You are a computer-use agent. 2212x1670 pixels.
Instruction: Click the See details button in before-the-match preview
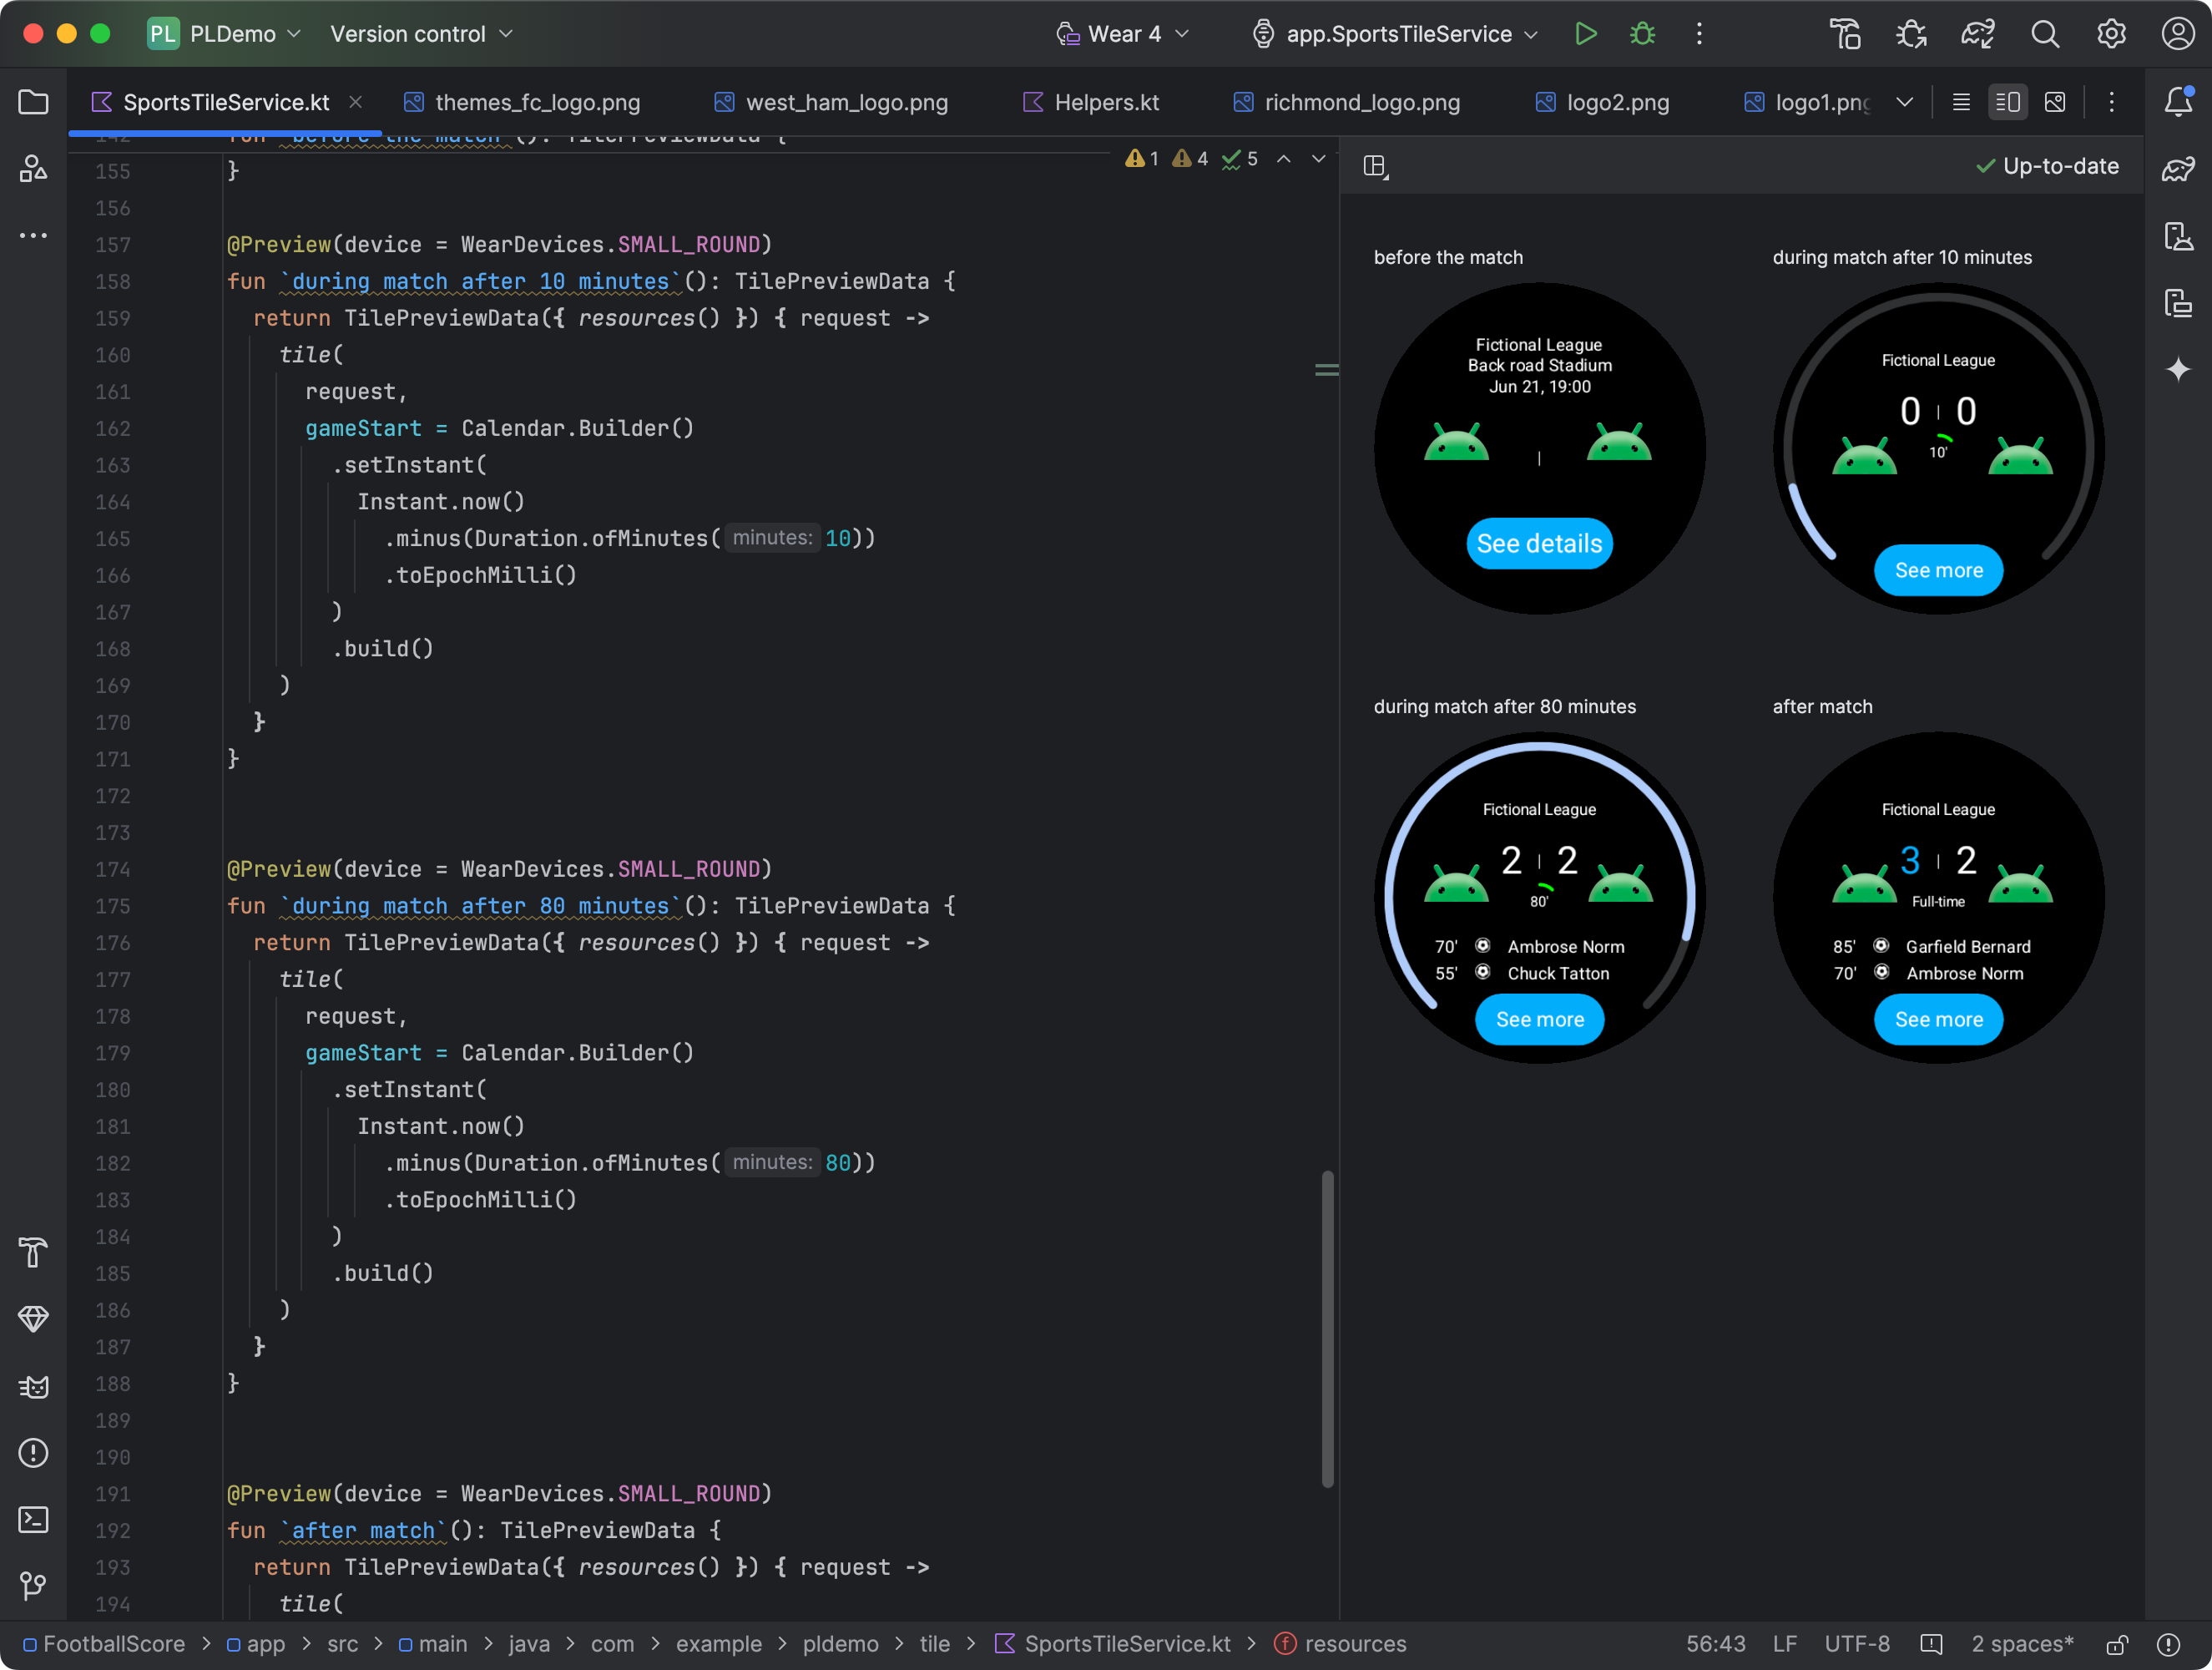tap(1541, 542)
